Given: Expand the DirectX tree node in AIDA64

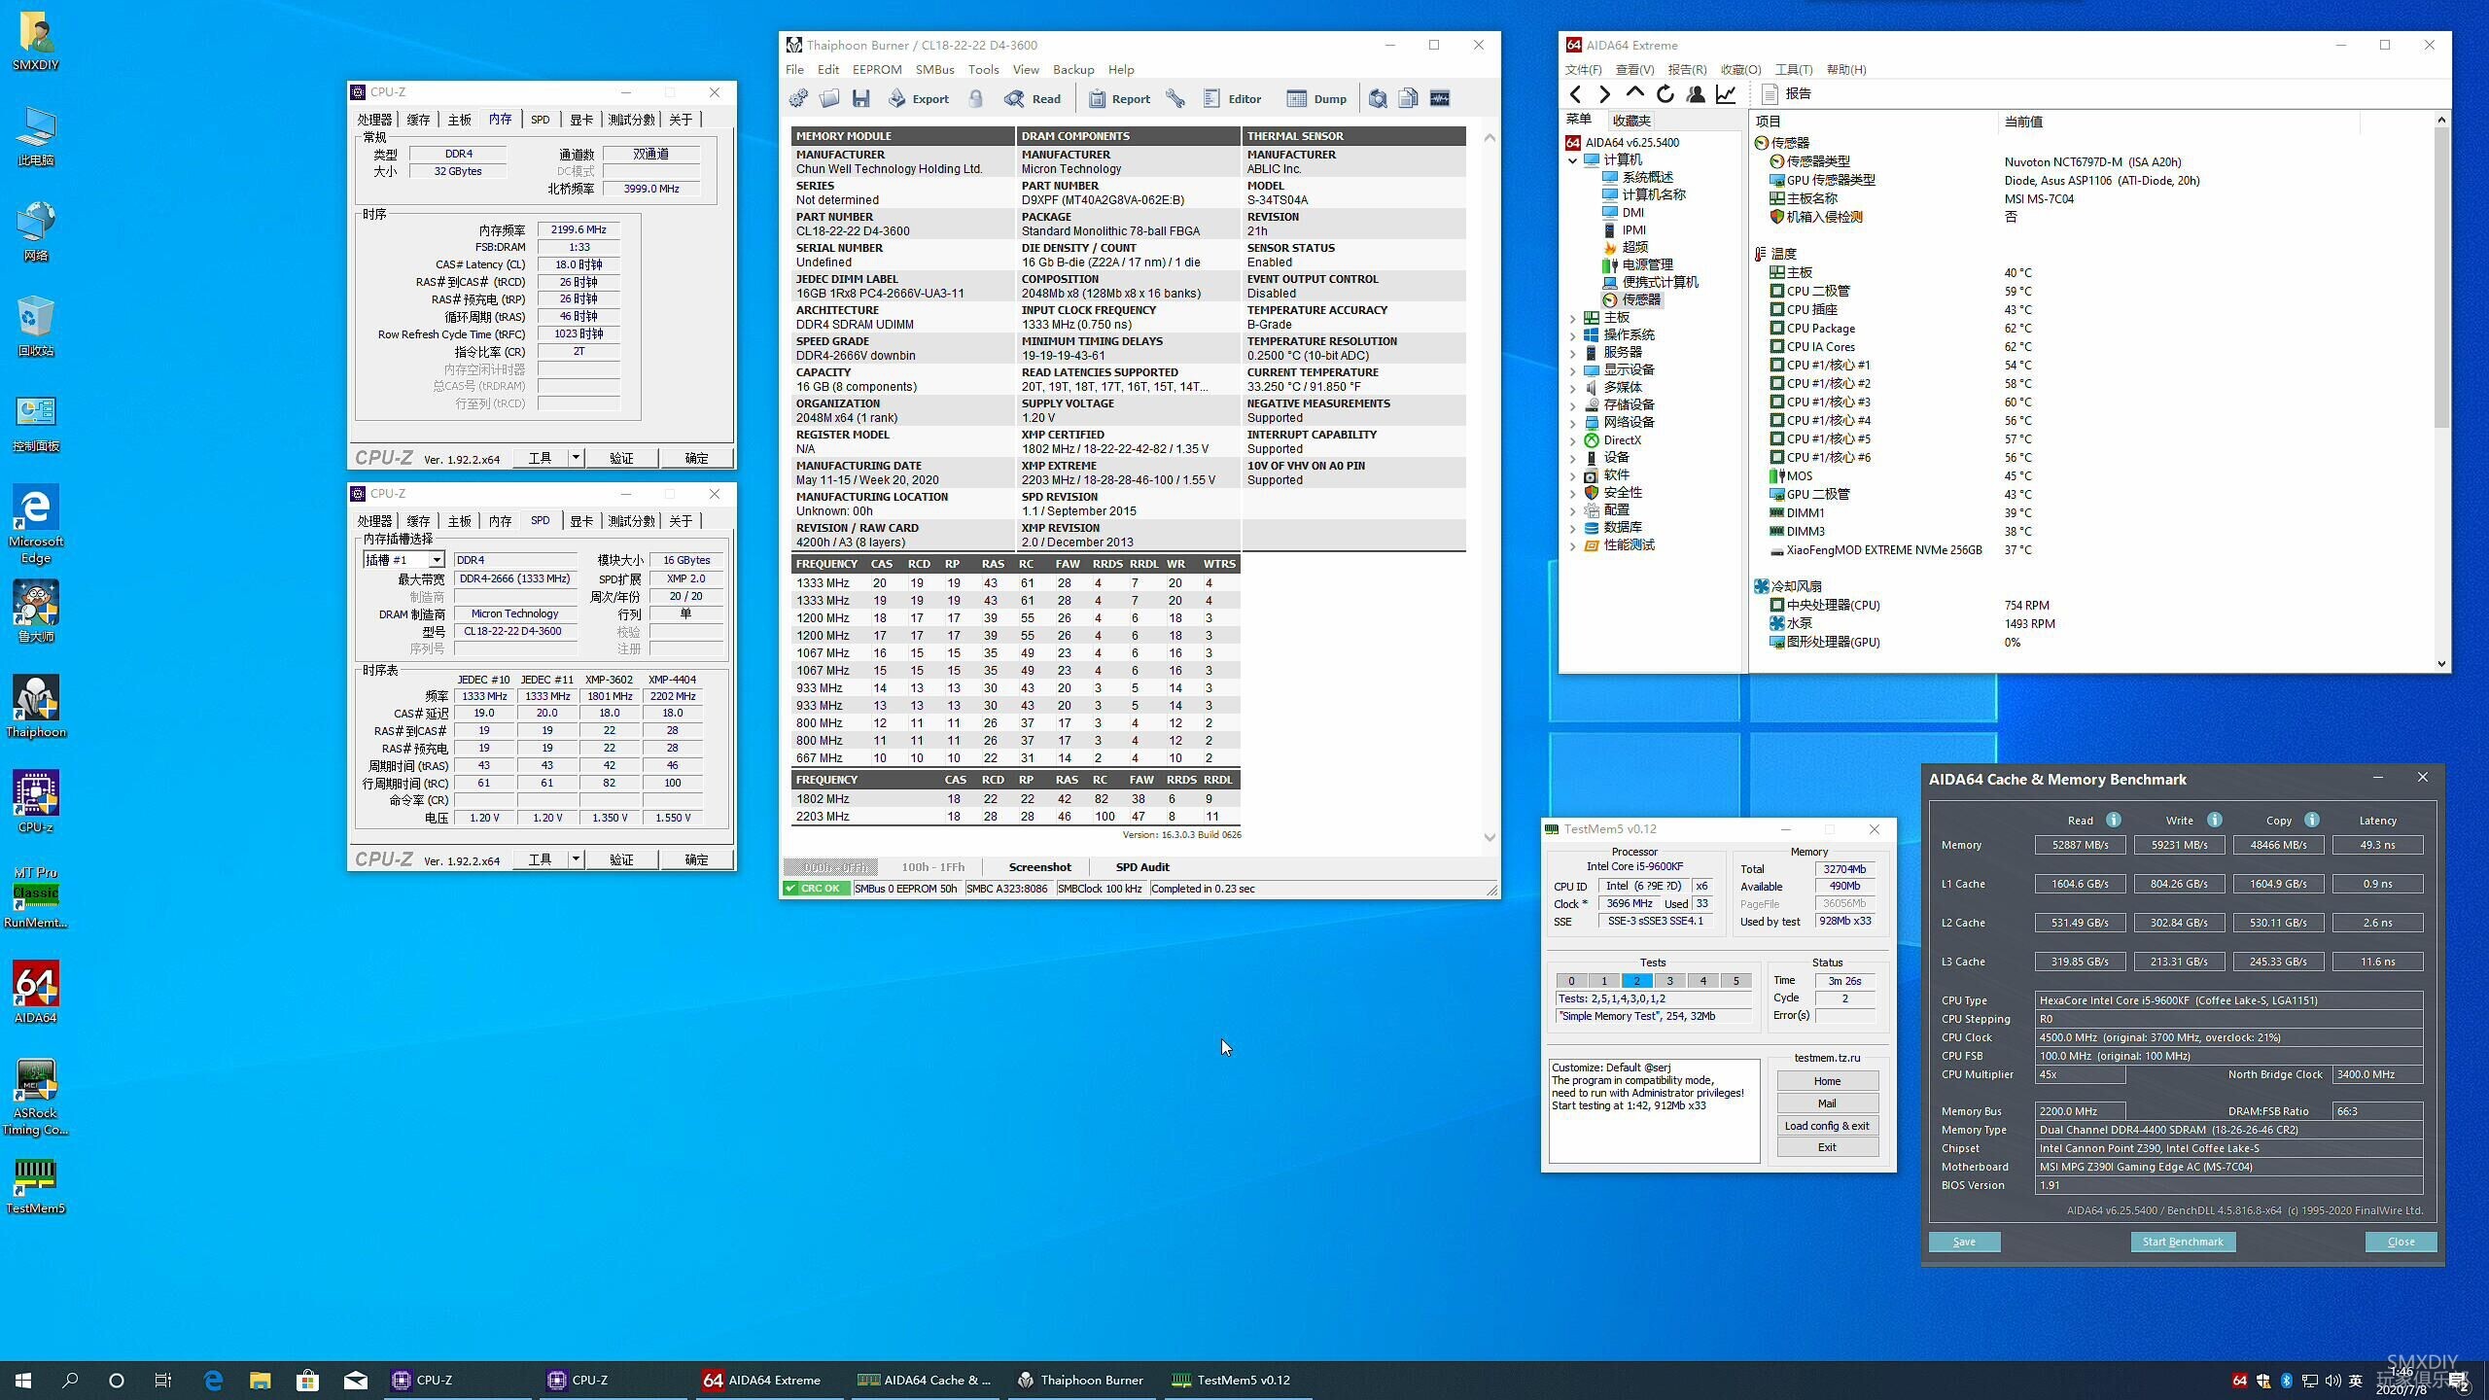Looking at the screenshot, I should coord(1573,440).
